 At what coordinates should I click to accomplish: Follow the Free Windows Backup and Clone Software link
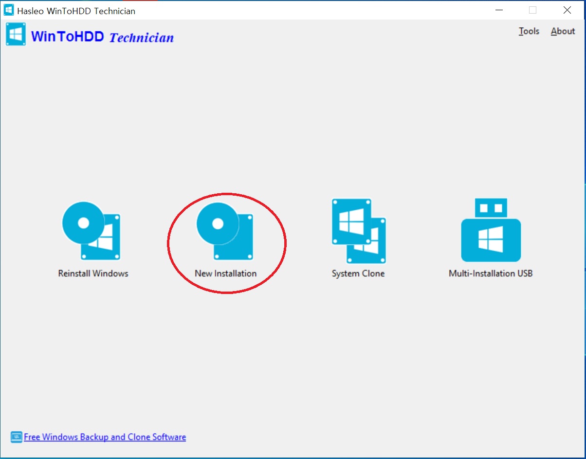(x=105, y=437)
